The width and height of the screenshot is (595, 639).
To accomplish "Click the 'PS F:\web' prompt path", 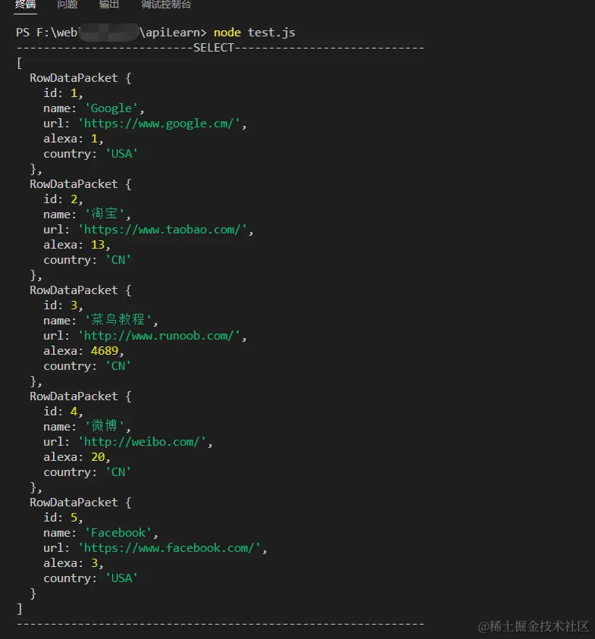I will [47, 32].
